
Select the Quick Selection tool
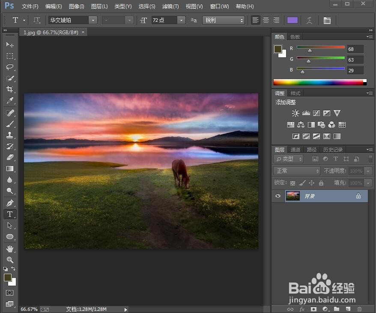(10, 78)
